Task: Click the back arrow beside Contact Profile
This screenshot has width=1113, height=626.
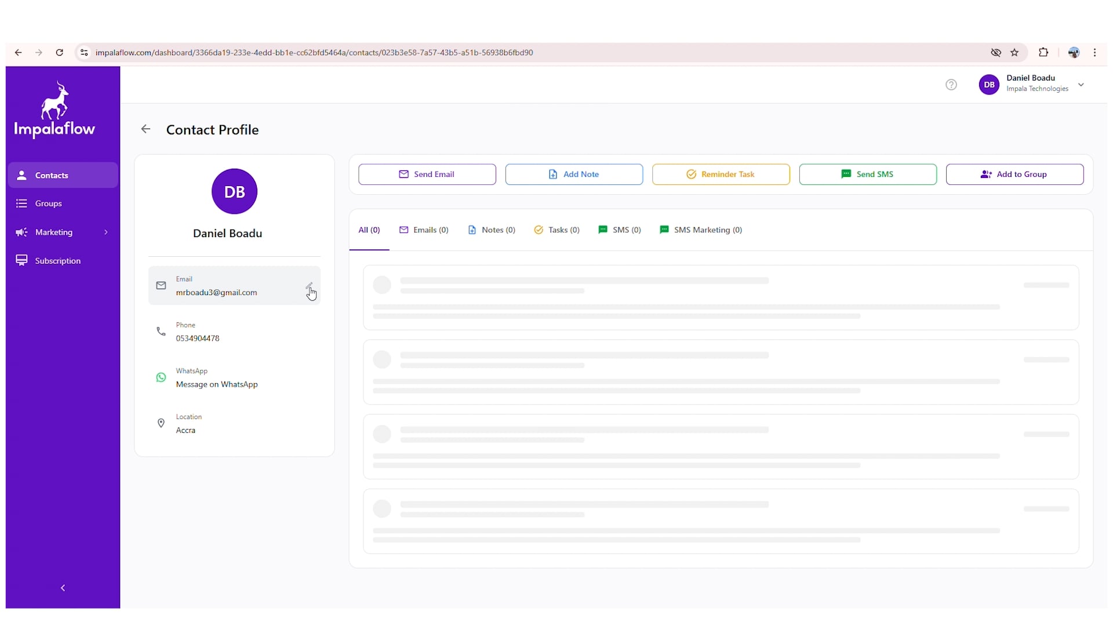Action: click(146, 129)
